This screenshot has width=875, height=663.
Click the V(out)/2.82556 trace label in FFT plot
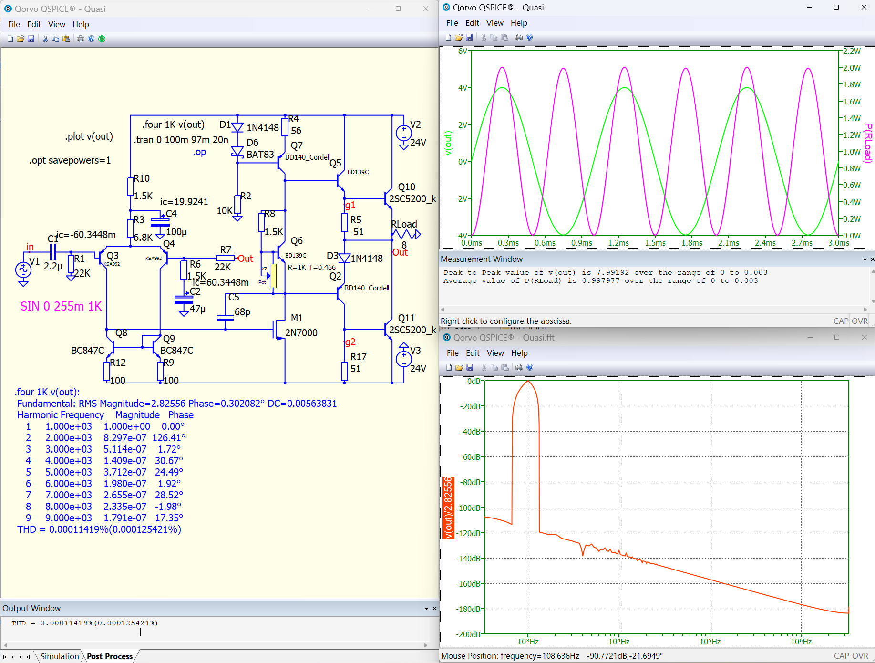[448, 508]
